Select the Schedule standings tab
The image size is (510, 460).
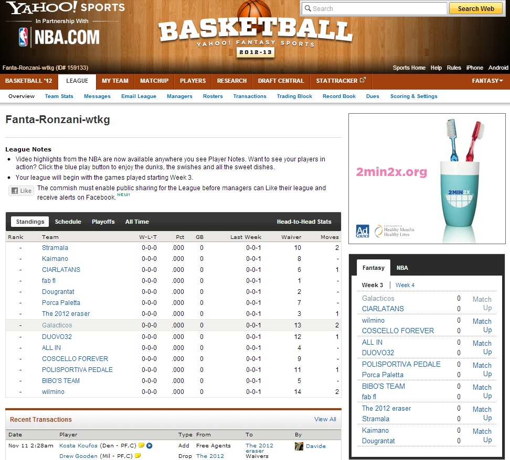tap(68, 222)
